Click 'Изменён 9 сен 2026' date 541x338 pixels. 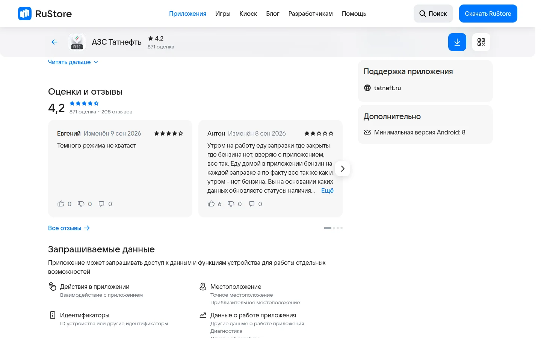(112, 133)
